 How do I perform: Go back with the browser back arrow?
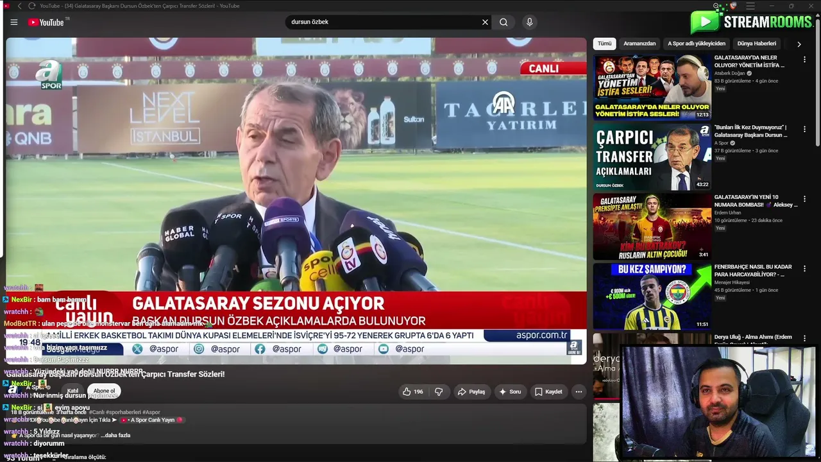(19, 6)
